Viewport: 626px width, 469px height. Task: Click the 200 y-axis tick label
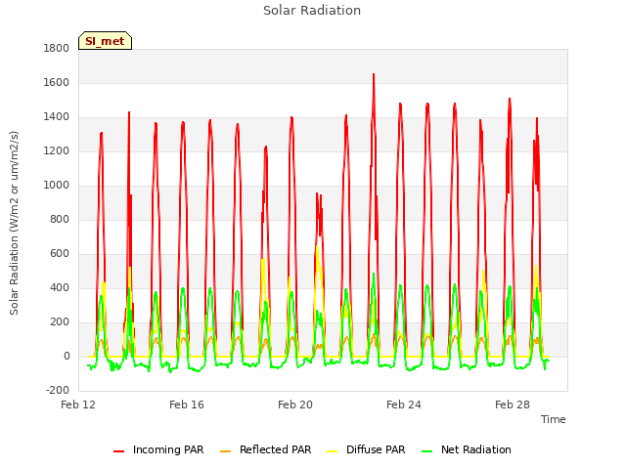coord(60,322)
